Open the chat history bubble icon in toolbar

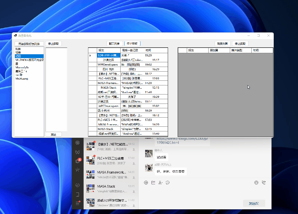tap(167, 182)
